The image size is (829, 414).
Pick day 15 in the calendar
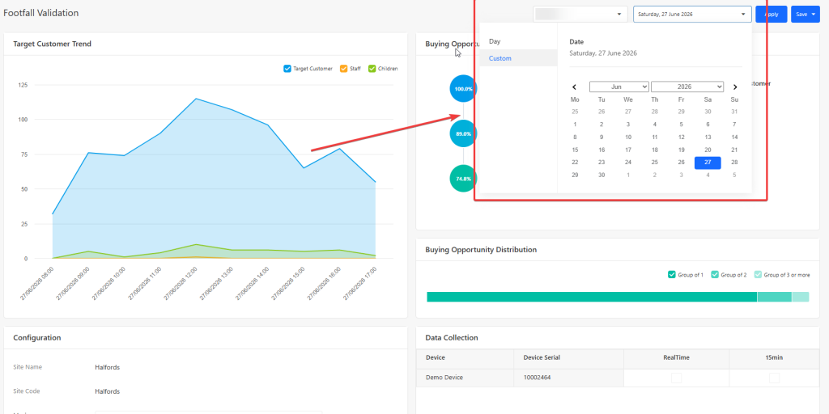click(x=575, y=150)
